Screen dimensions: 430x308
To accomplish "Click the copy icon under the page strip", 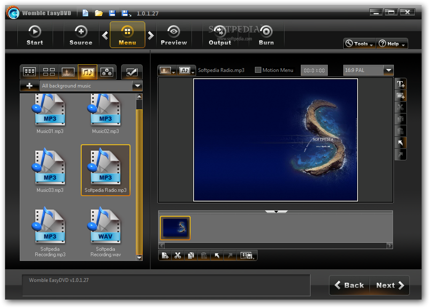I will point(191,256).
